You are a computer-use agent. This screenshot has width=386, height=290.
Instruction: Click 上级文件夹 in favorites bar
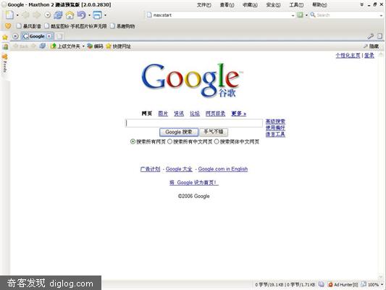point(65,46)
